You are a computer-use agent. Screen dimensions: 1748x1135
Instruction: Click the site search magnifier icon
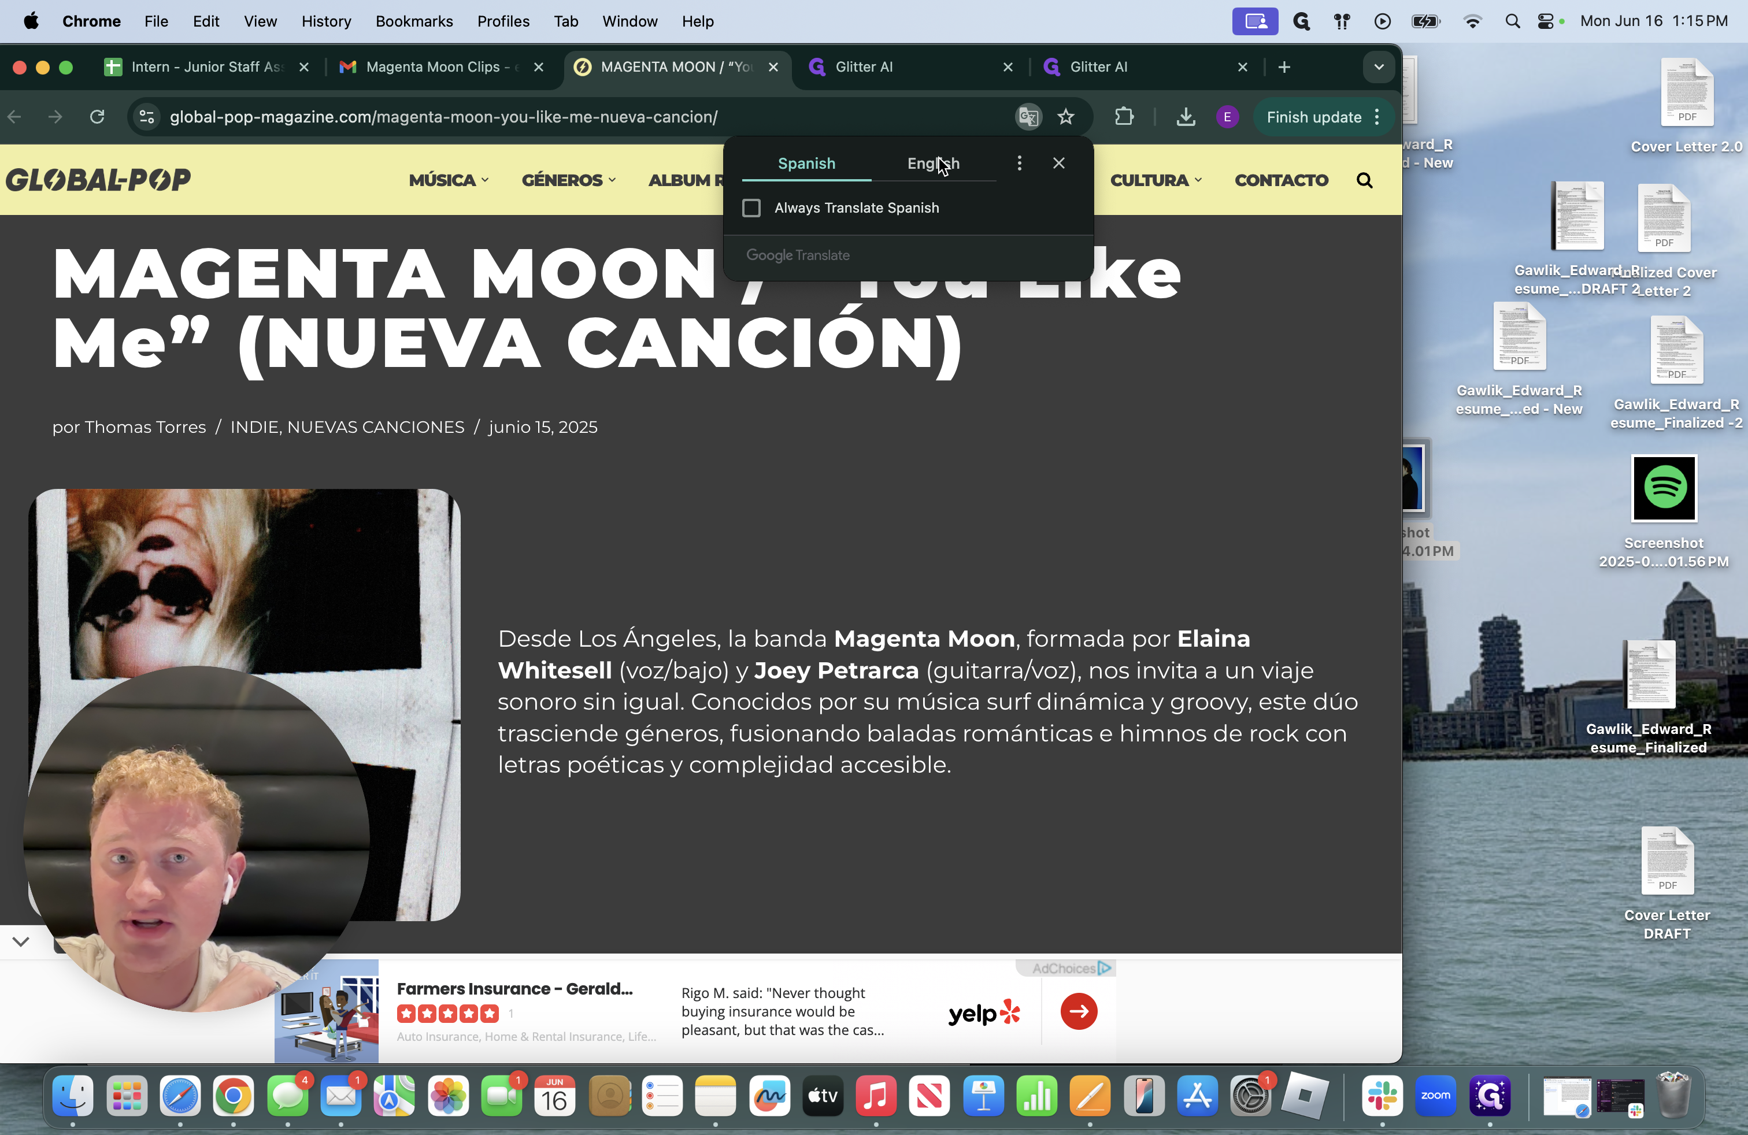click(1364, 180)
